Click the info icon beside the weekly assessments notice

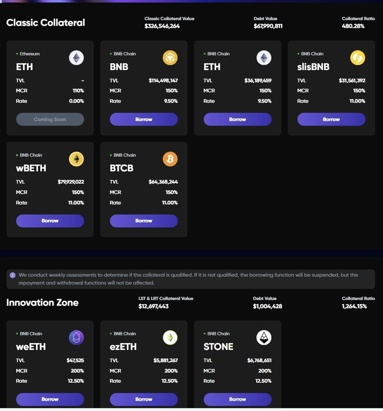click(x=13, y=275)
